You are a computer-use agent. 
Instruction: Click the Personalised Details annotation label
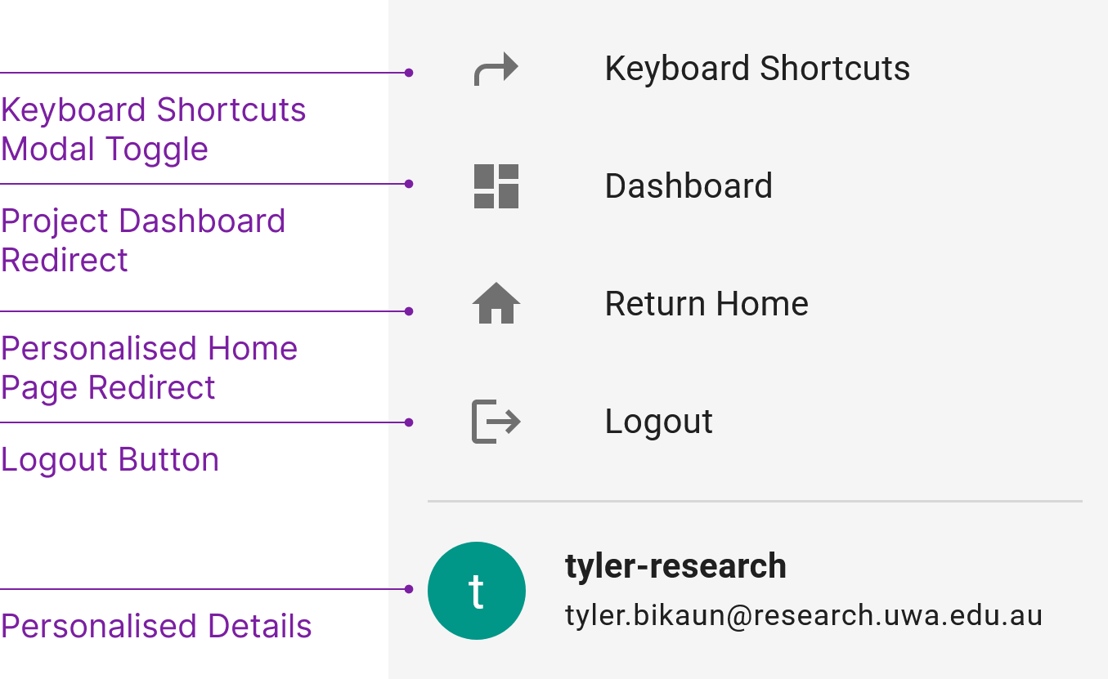[155, 627]
